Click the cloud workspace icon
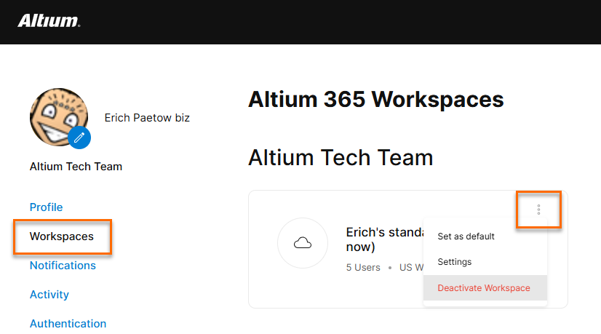601x334 pixels. coord(303,243)
